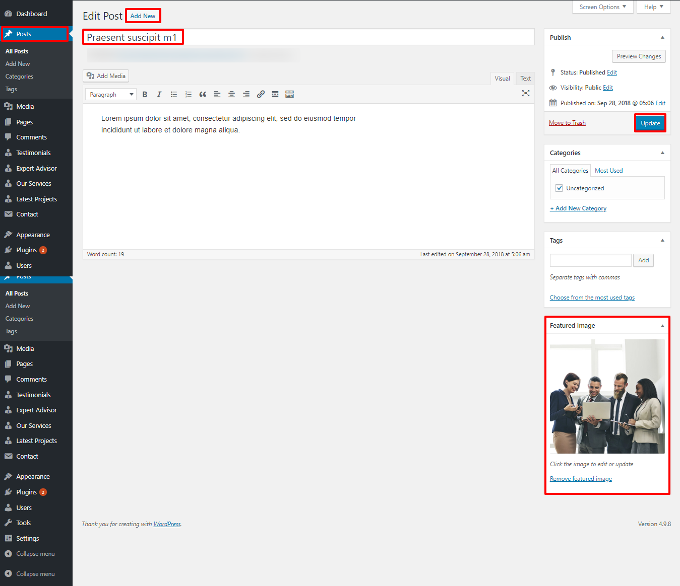Expand the Screen Options panel
680x586 pixels.
(602, 7)
